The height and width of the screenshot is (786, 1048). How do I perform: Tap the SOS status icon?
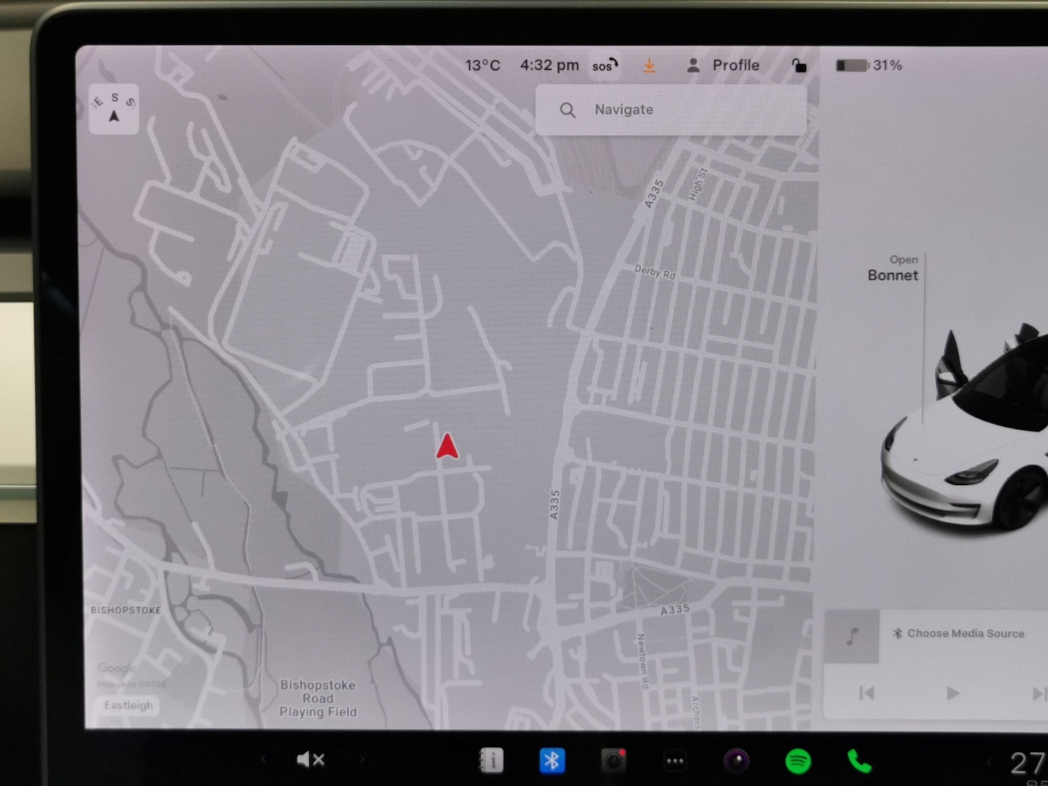(x=604, y=66)
